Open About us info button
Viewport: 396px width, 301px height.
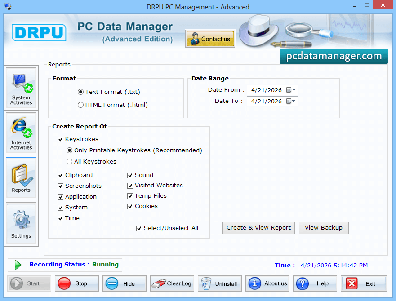pos(267,283)
